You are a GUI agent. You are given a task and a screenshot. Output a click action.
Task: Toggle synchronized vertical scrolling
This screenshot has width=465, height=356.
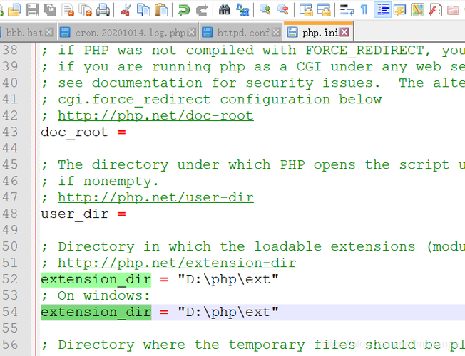pyautogui.click(x=306, y=10)
